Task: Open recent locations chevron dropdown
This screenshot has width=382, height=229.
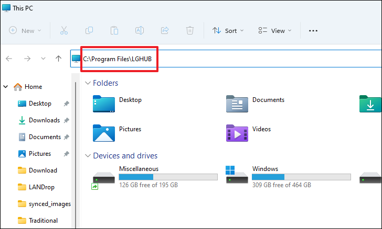Action: 43,59
